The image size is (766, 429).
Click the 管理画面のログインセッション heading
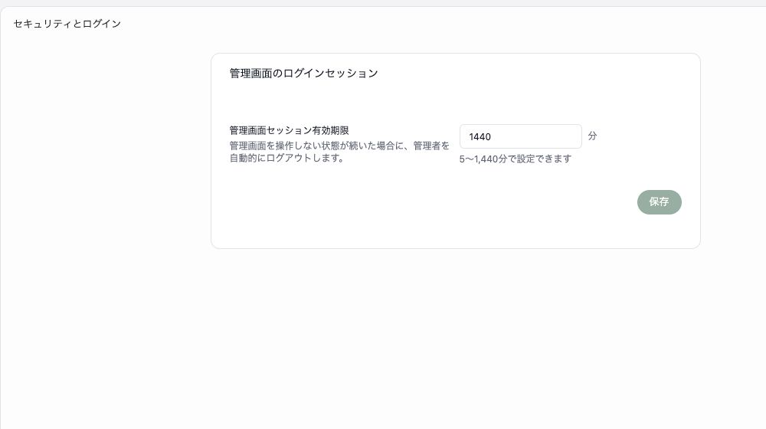(x=303, y=74)
